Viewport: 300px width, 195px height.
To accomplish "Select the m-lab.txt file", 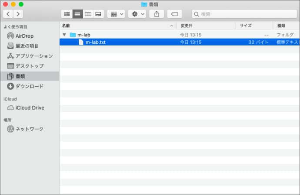I will [95, 42].
